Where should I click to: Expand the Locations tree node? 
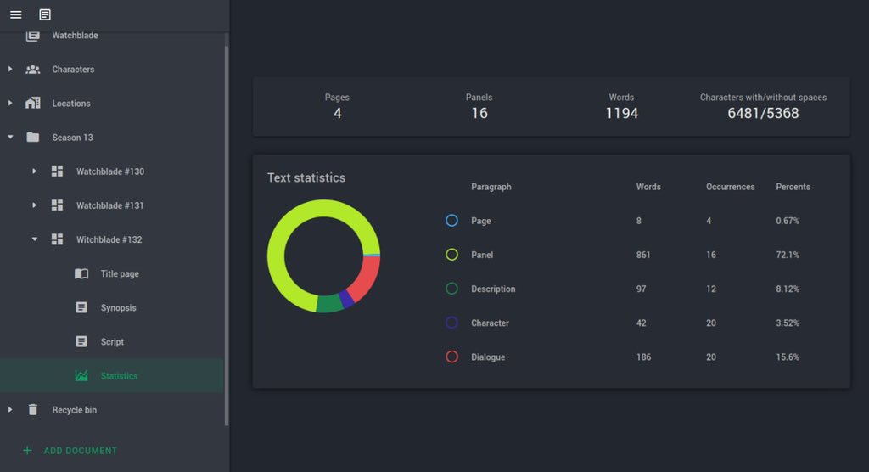click(10, 104)
